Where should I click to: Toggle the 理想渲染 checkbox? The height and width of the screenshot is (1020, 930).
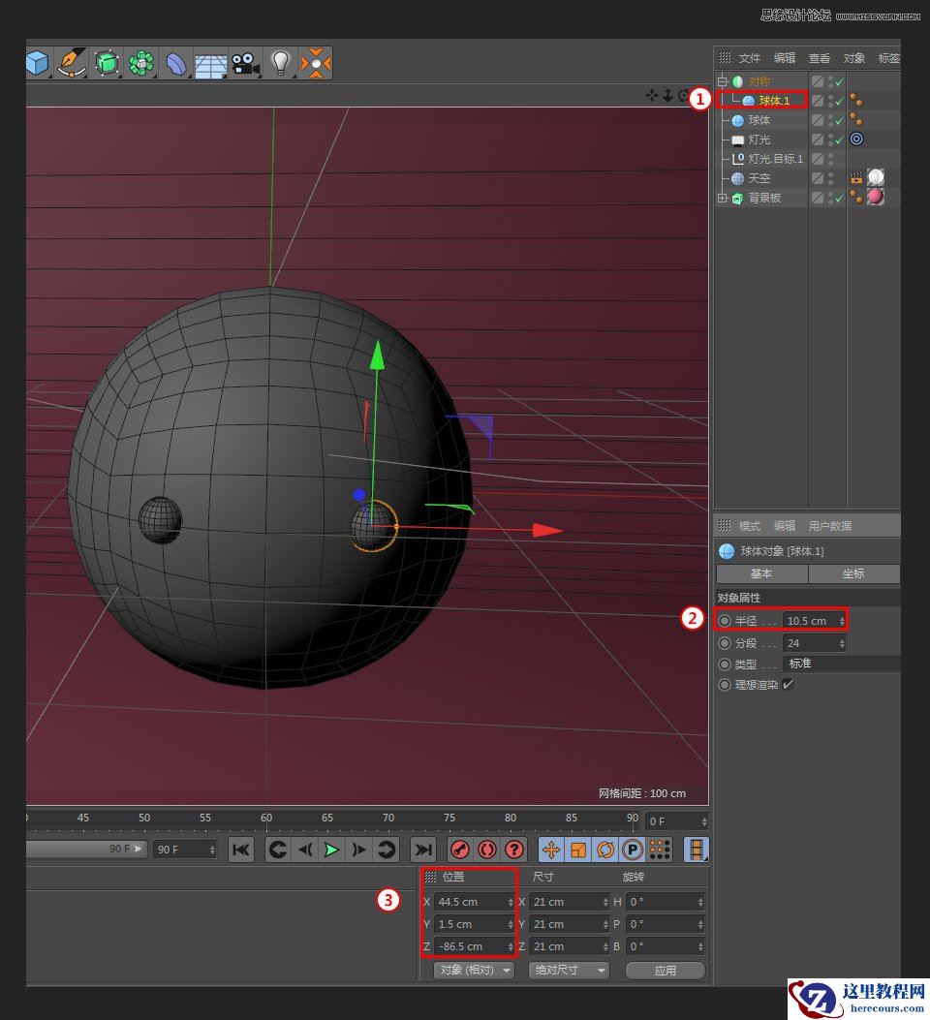coord(788,685)
